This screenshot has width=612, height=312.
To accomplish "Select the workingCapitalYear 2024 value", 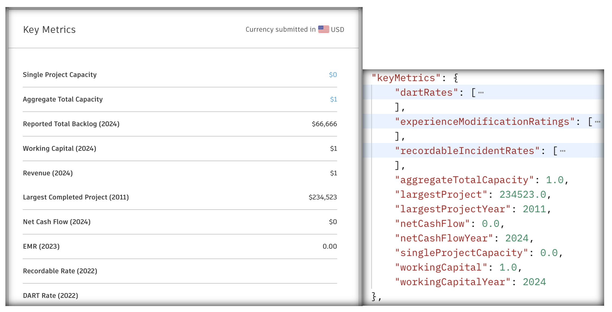I will coord(534,282).
